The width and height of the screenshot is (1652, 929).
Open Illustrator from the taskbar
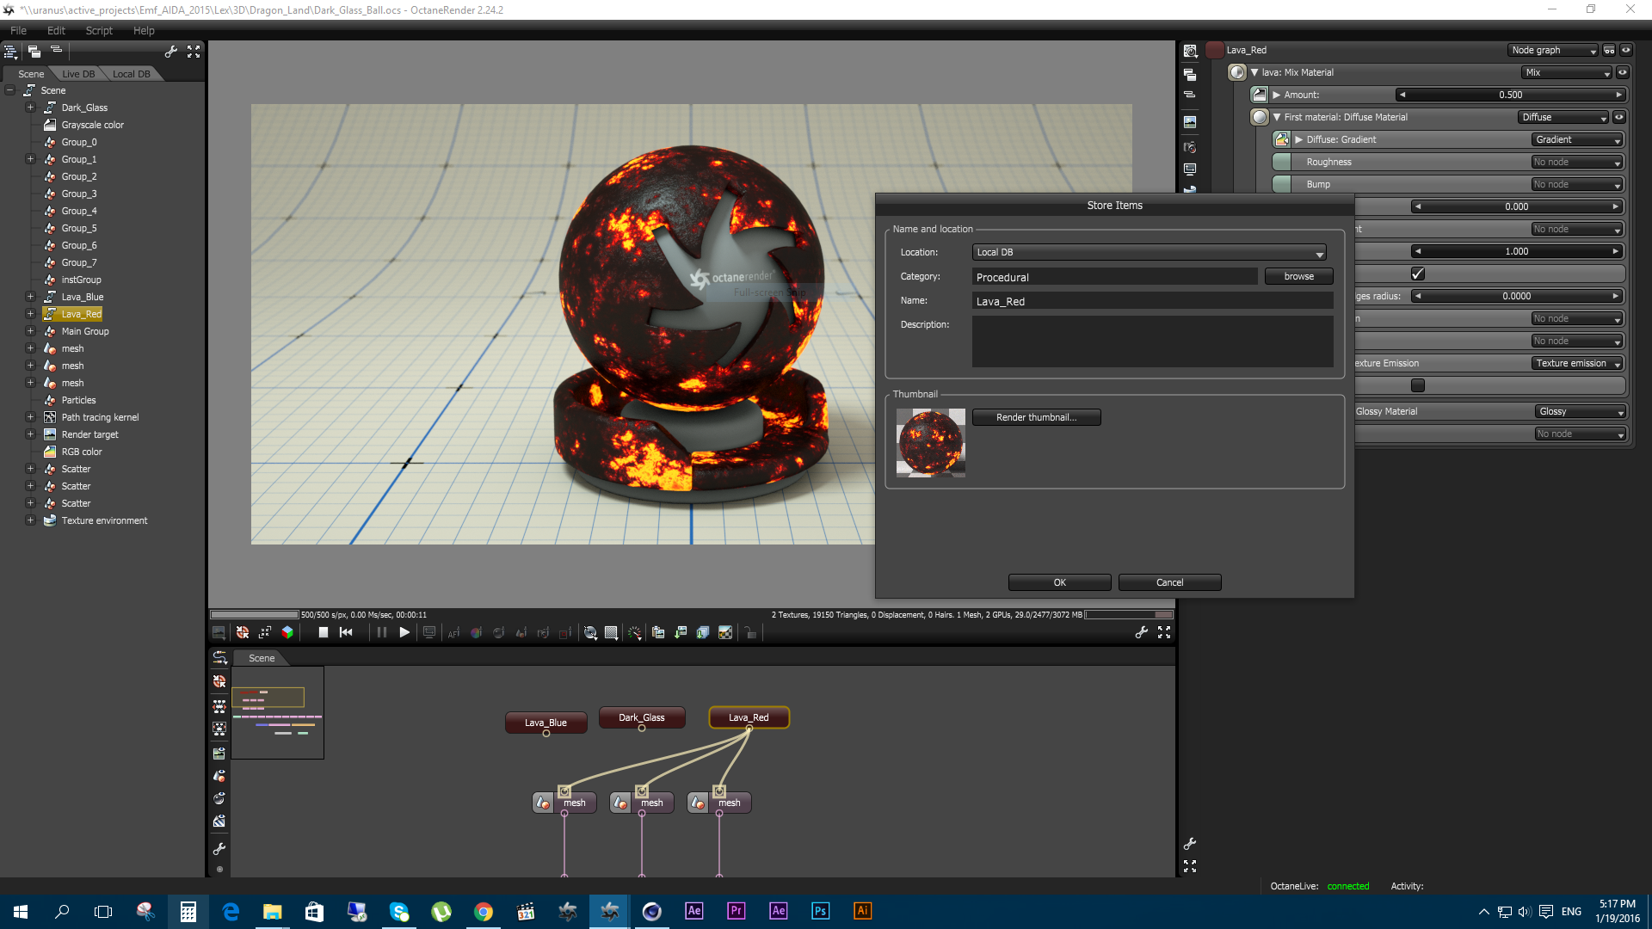[862, 911]
